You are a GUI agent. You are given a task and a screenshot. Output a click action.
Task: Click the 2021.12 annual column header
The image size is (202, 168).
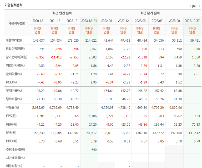pos(55,21)
